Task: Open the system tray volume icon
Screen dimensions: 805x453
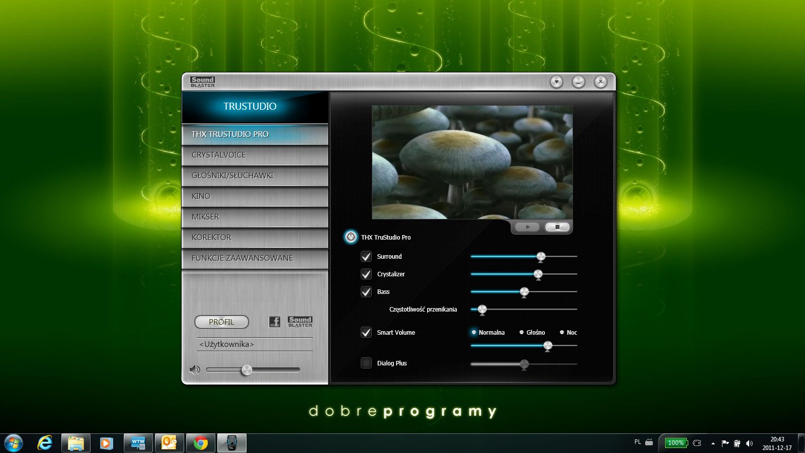Action: pyautogui.click(x=749, y=443)
